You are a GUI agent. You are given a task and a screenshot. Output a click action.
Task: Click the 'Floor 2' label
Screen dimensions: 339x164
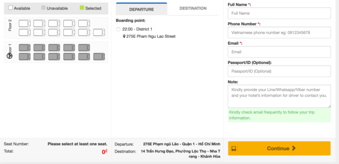10,25
